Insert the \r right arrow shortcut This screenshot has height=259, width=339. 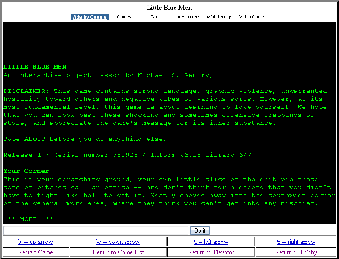pos(296,242)
